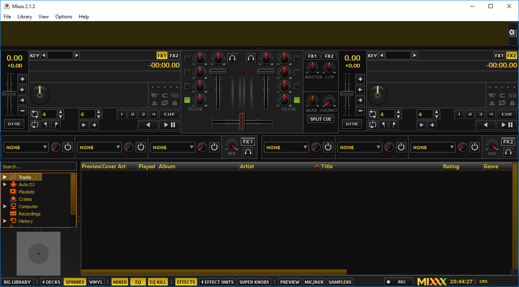Open the Options menu
Image resolution: width=519 pixels, height=287 pixels.
(64, 17)
